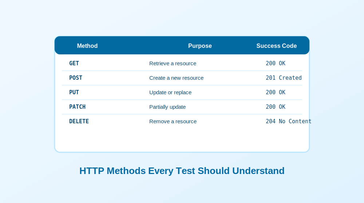364x203 pixels.
Task: Select the DELETE method cell
Action: click(x=79, y=121)
